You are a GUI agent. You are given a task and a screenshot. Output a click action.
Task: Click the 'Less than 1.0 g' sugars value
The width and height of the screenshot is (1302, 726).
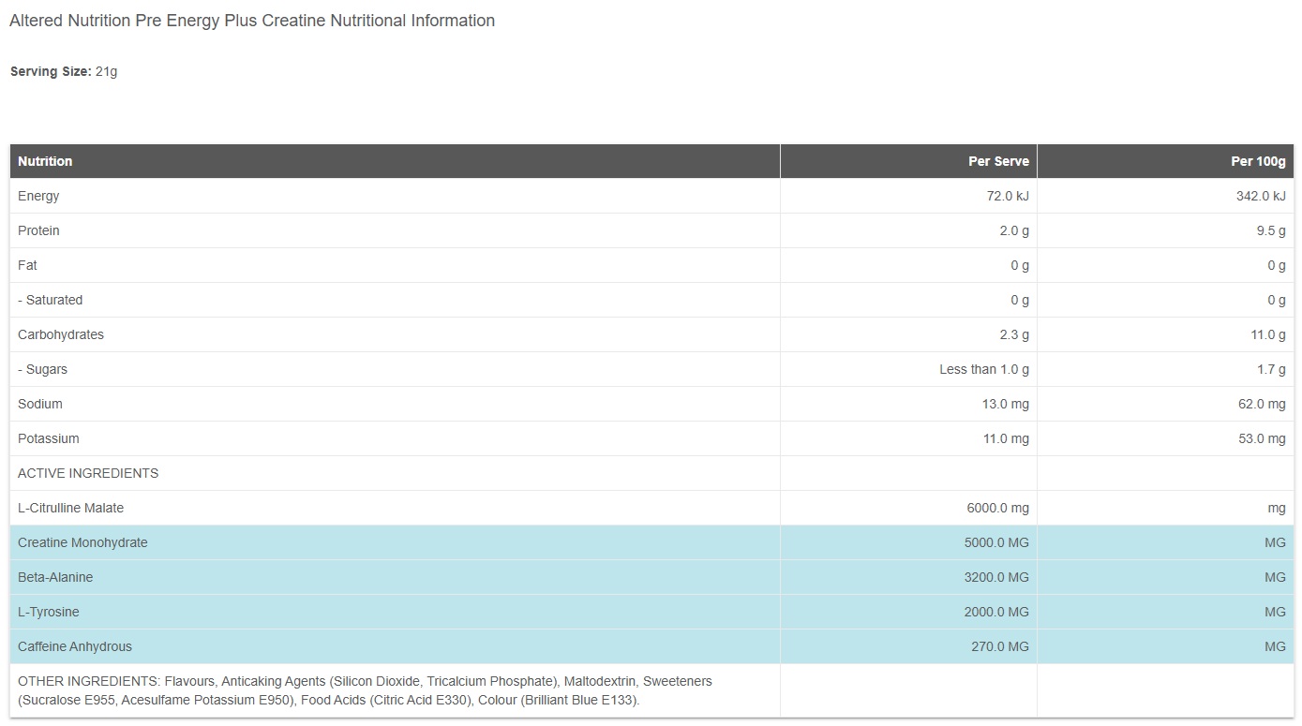[x=984, y=369]
